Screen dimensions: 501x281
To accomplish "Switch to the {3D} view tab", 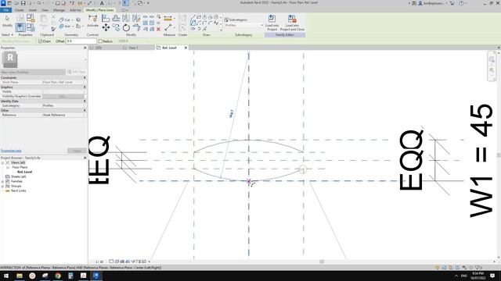I will click(99, 48).
